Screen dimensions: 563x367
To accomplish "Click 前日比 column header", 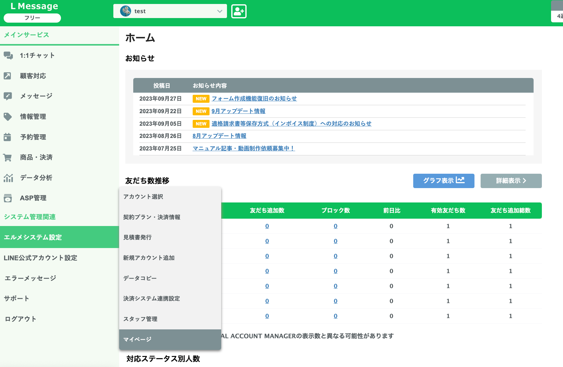I will 392,210.
